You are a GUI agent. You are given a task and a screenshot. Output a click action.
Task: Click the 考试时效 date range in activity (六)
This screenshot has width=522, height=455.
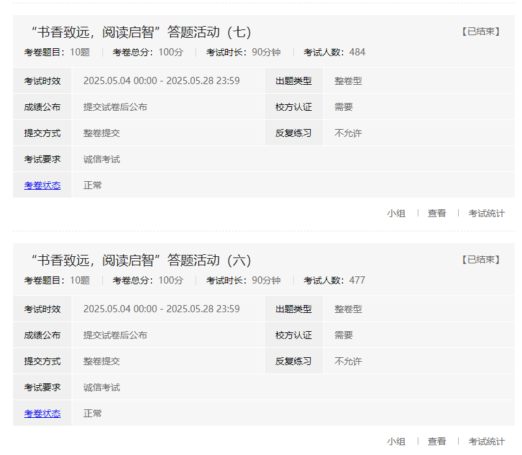click(161, 309)
